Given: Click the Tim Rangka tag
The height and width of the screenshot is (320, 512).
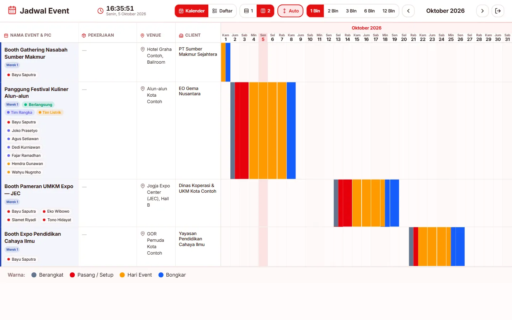Looking at the screenshot, I should (20, 112).
